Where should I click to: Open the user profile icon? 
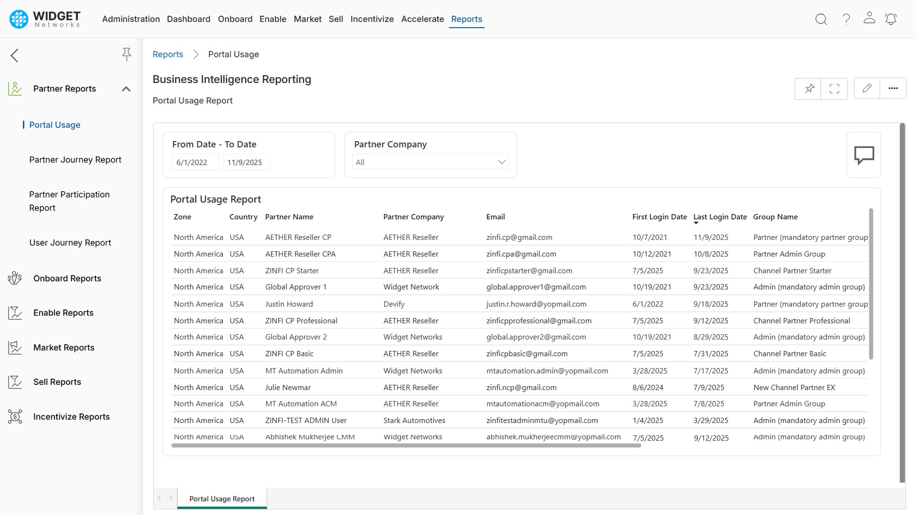tap(869, 19)
